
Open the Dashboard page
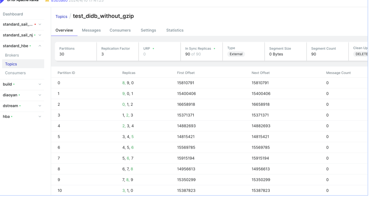click(13, 14)
